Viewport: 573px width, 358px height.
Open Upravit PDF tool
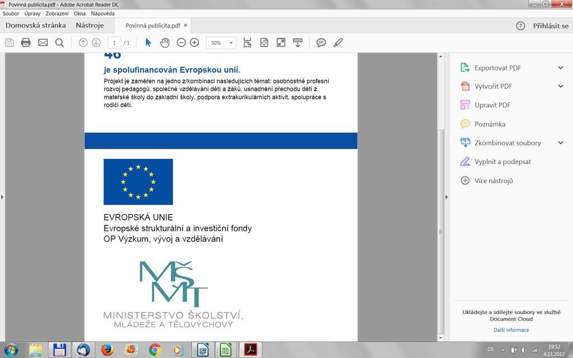pyautogui.click(x=492, y=105)
